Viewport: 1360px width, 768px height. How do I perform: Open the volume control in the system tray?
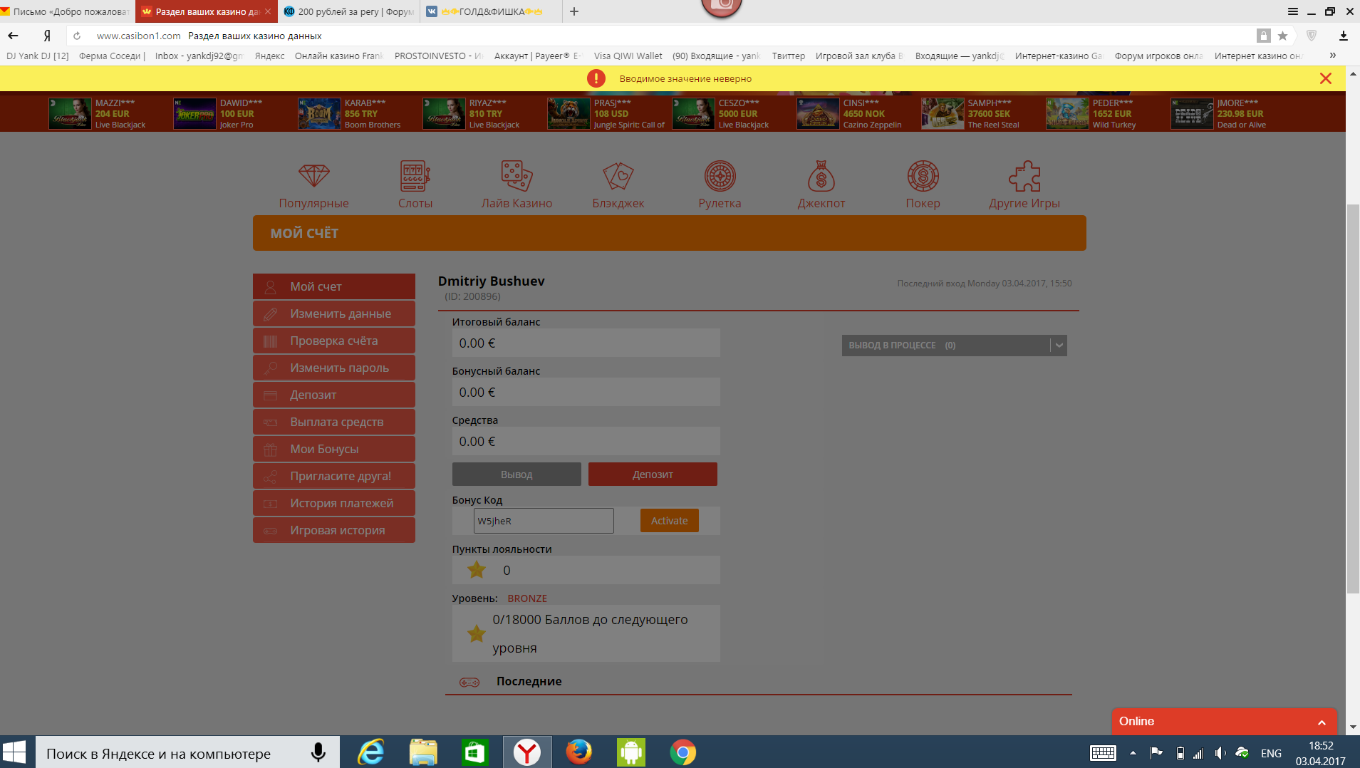click(1220, 753)
